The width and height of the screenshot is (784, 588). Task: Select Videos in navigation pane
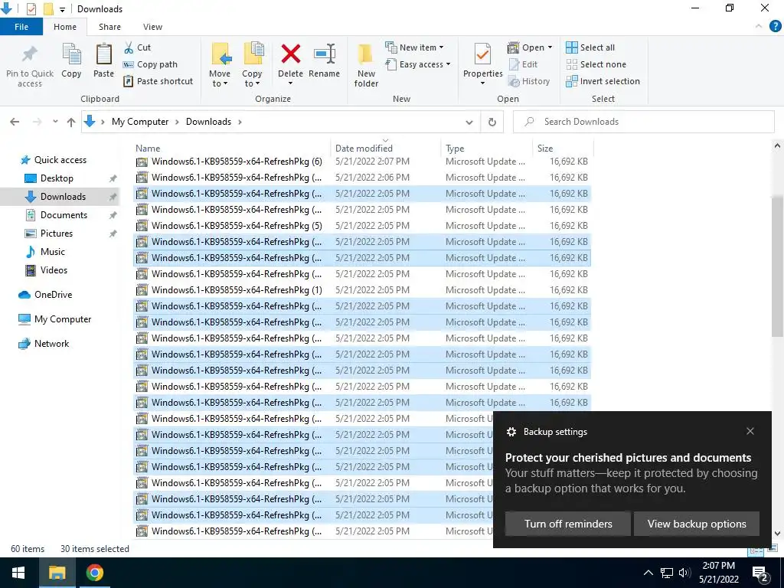pyautogui.click(x=54, y=270)
